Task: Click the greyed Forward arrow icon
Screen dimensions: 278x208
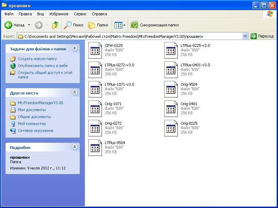Action: [x=39, y=25]
